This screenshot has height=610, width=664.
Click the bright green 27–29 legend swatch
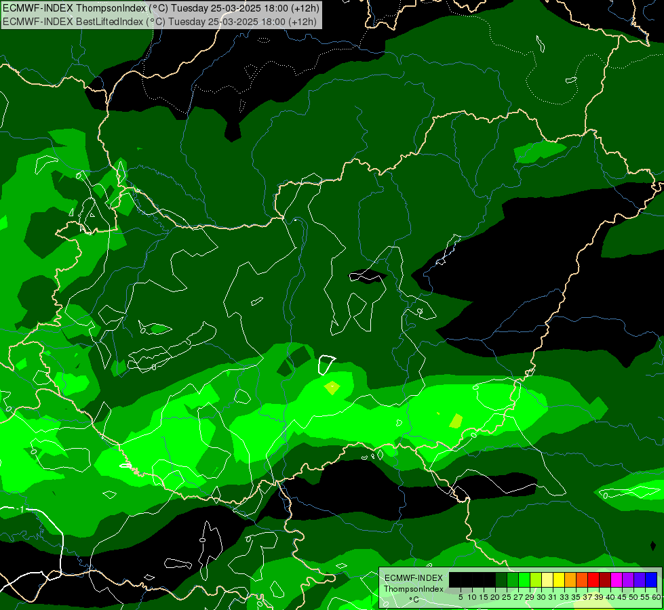(x=524, y=579)
